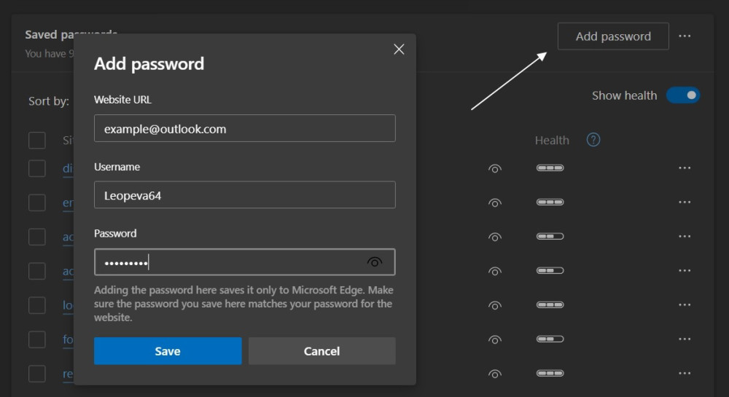Tick the select-all checkbox in list header
The image size is (729, 397).
click(x=37, y=140)
